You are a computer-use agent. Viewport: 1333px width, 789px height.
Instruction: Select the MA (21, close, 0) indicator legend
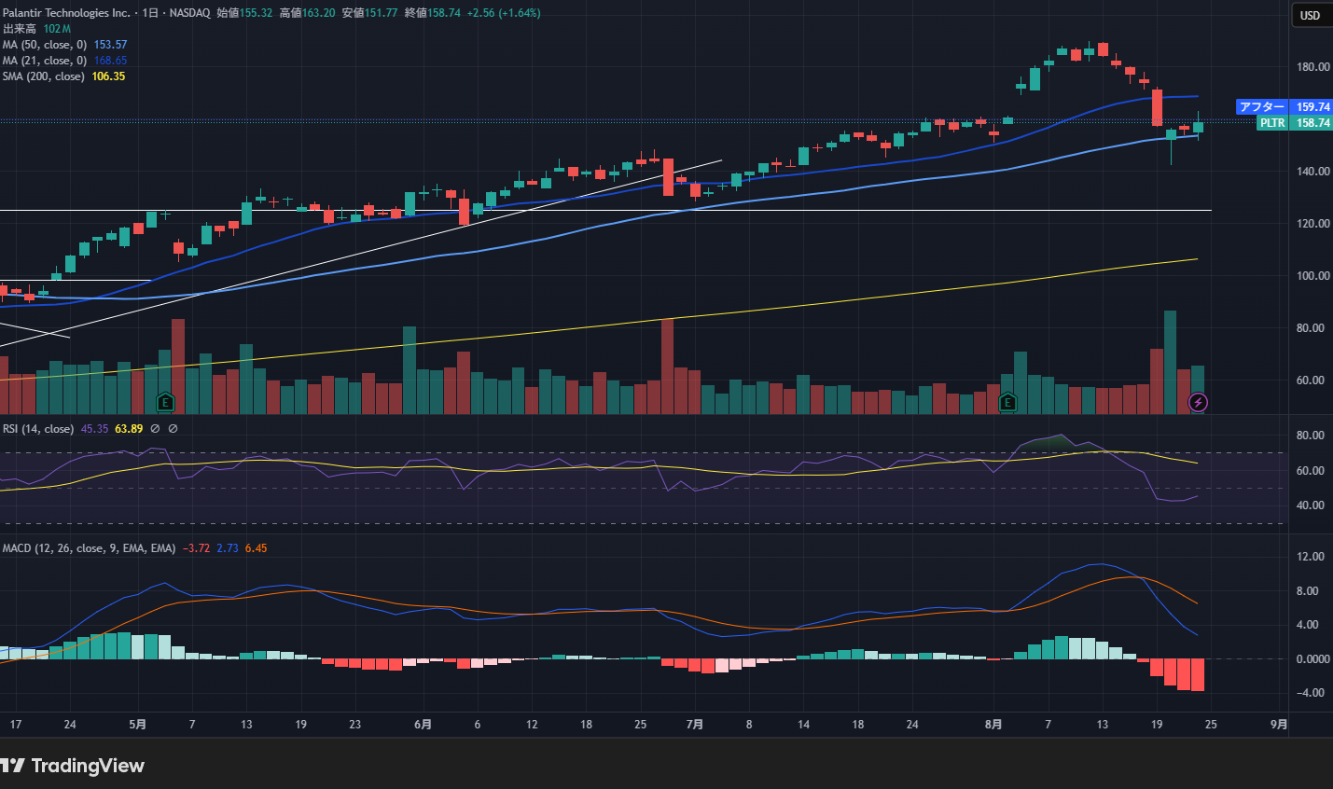tap(45, 61)
